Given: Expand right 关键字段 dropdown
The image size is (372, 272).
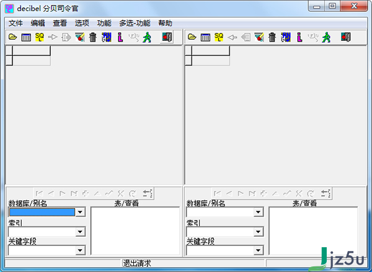Looking at the screenshot, I should 258,250.
